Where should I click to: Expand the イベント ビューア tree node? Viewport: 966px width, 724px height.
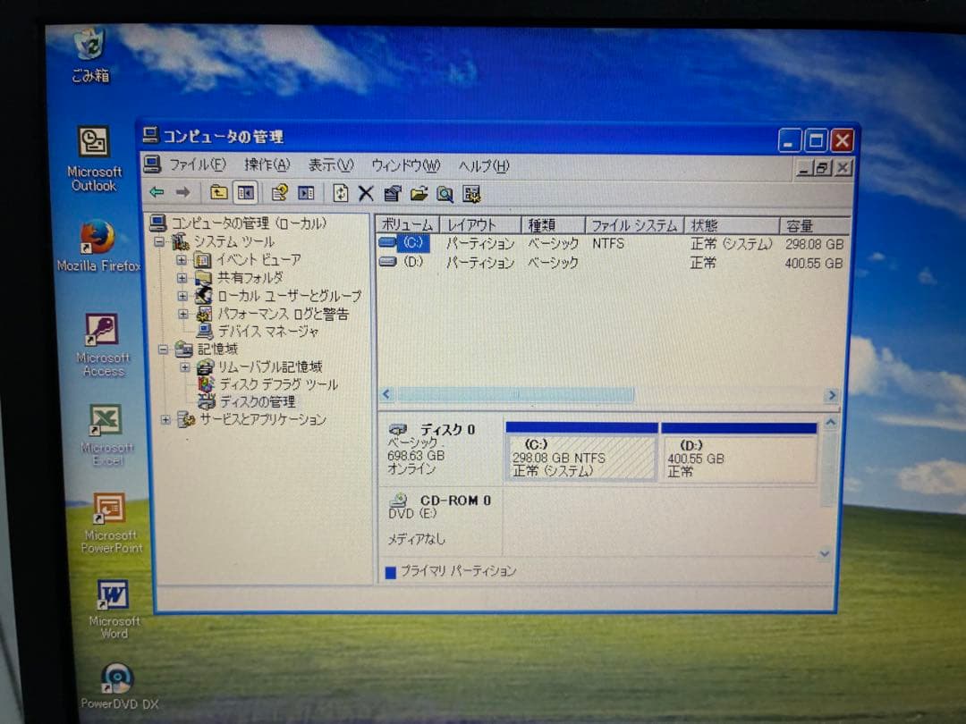point(182,260)
